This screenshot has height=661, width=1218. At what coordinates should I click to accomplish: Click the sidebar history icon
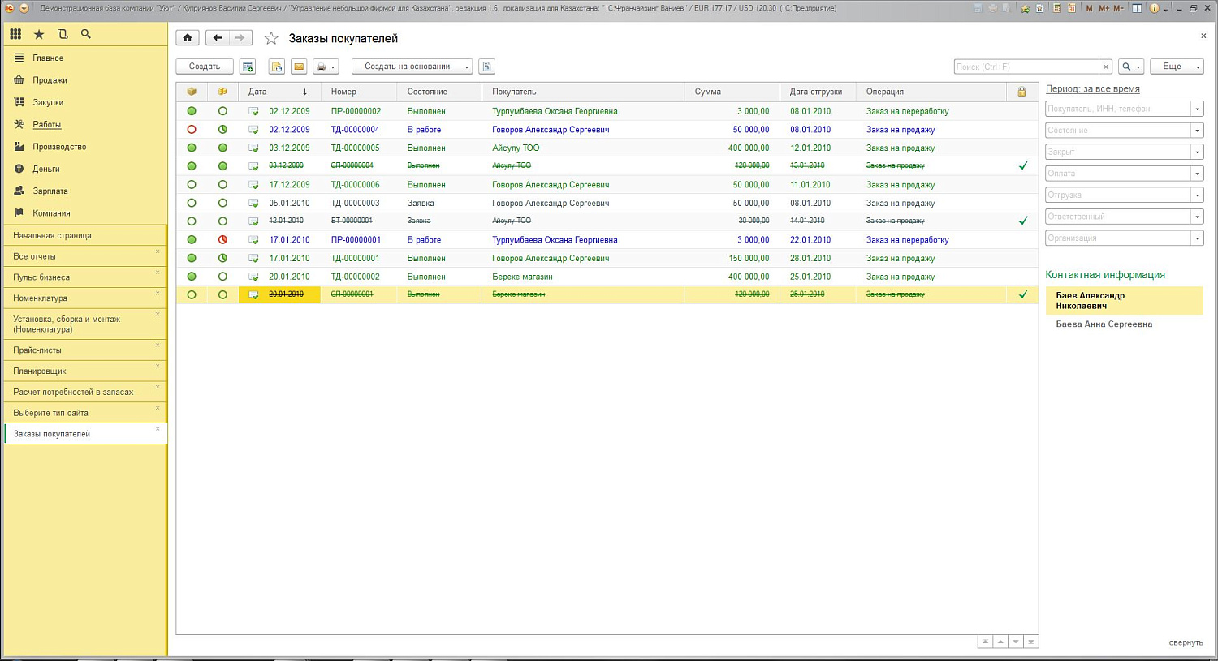point(63,34)
